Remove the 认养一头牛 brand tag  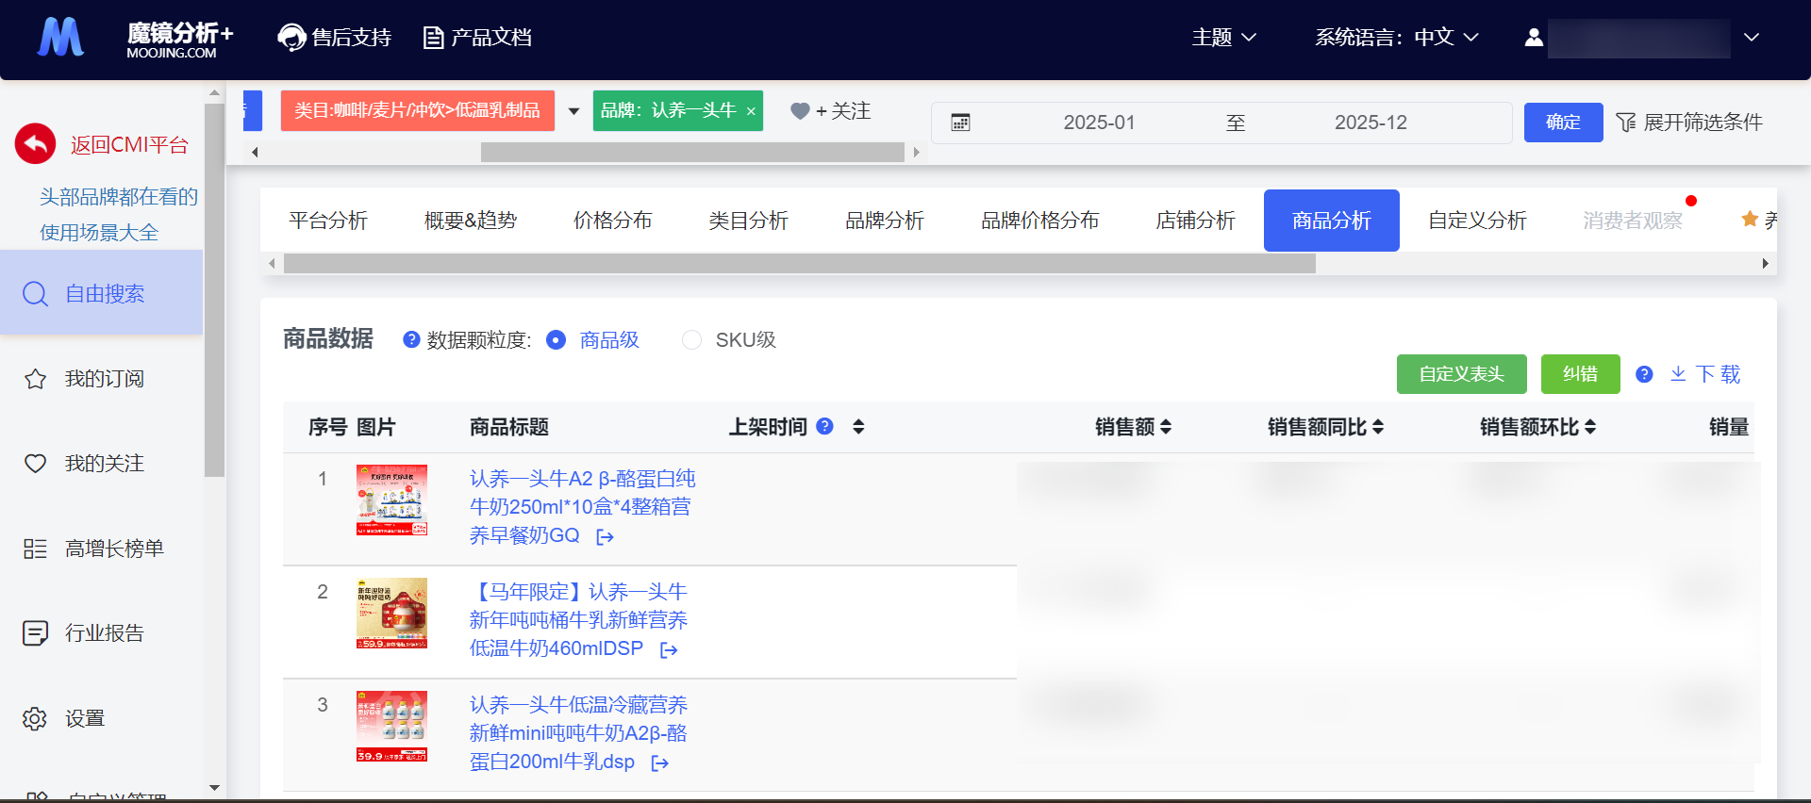click(751, 111)
